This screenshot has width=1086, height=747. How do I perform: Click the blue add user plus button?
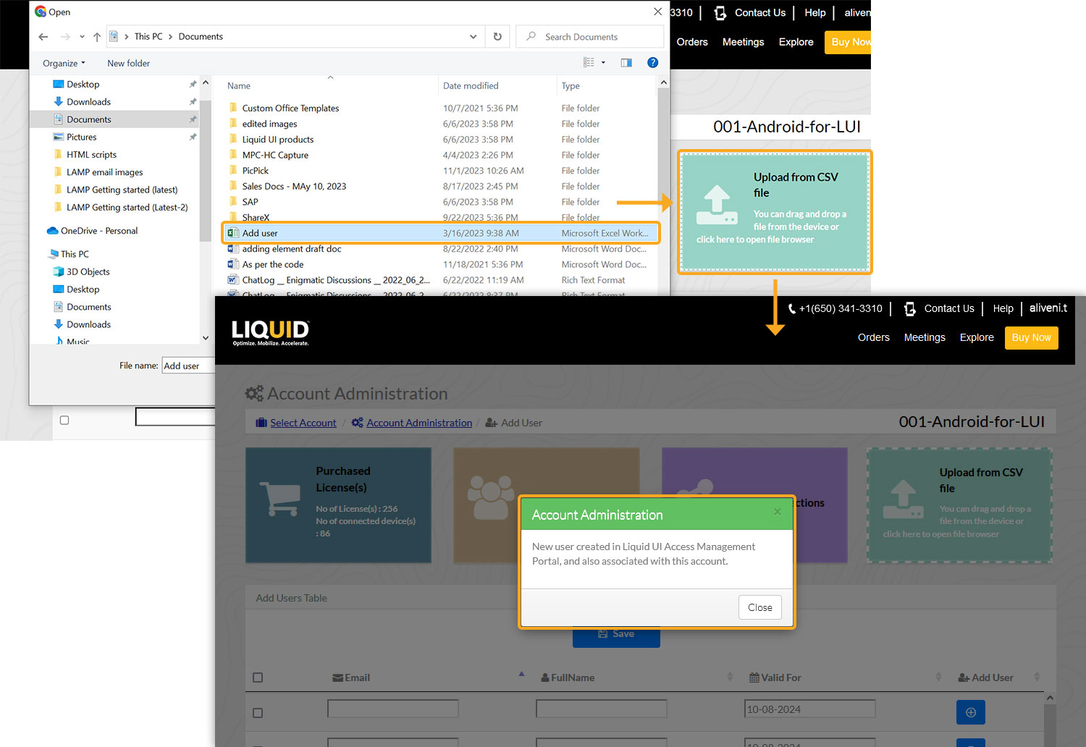970,712
